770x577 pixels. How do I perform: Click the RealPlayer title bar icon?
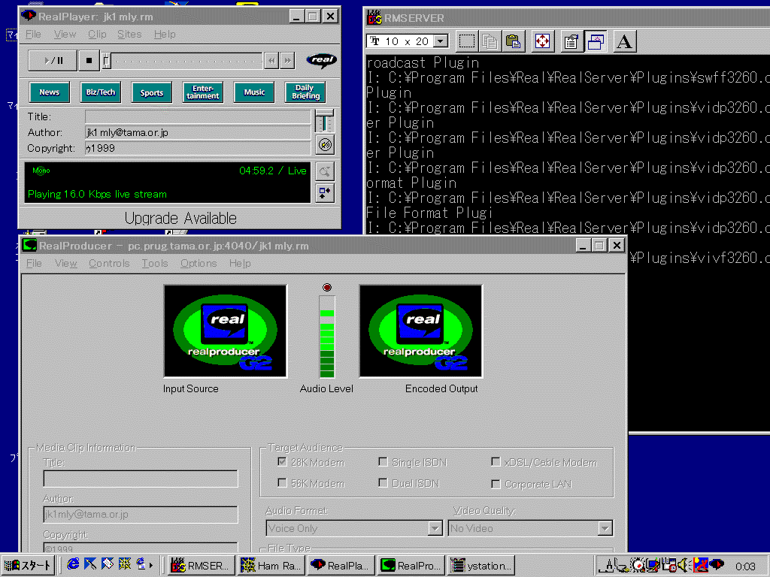(29, 17)
